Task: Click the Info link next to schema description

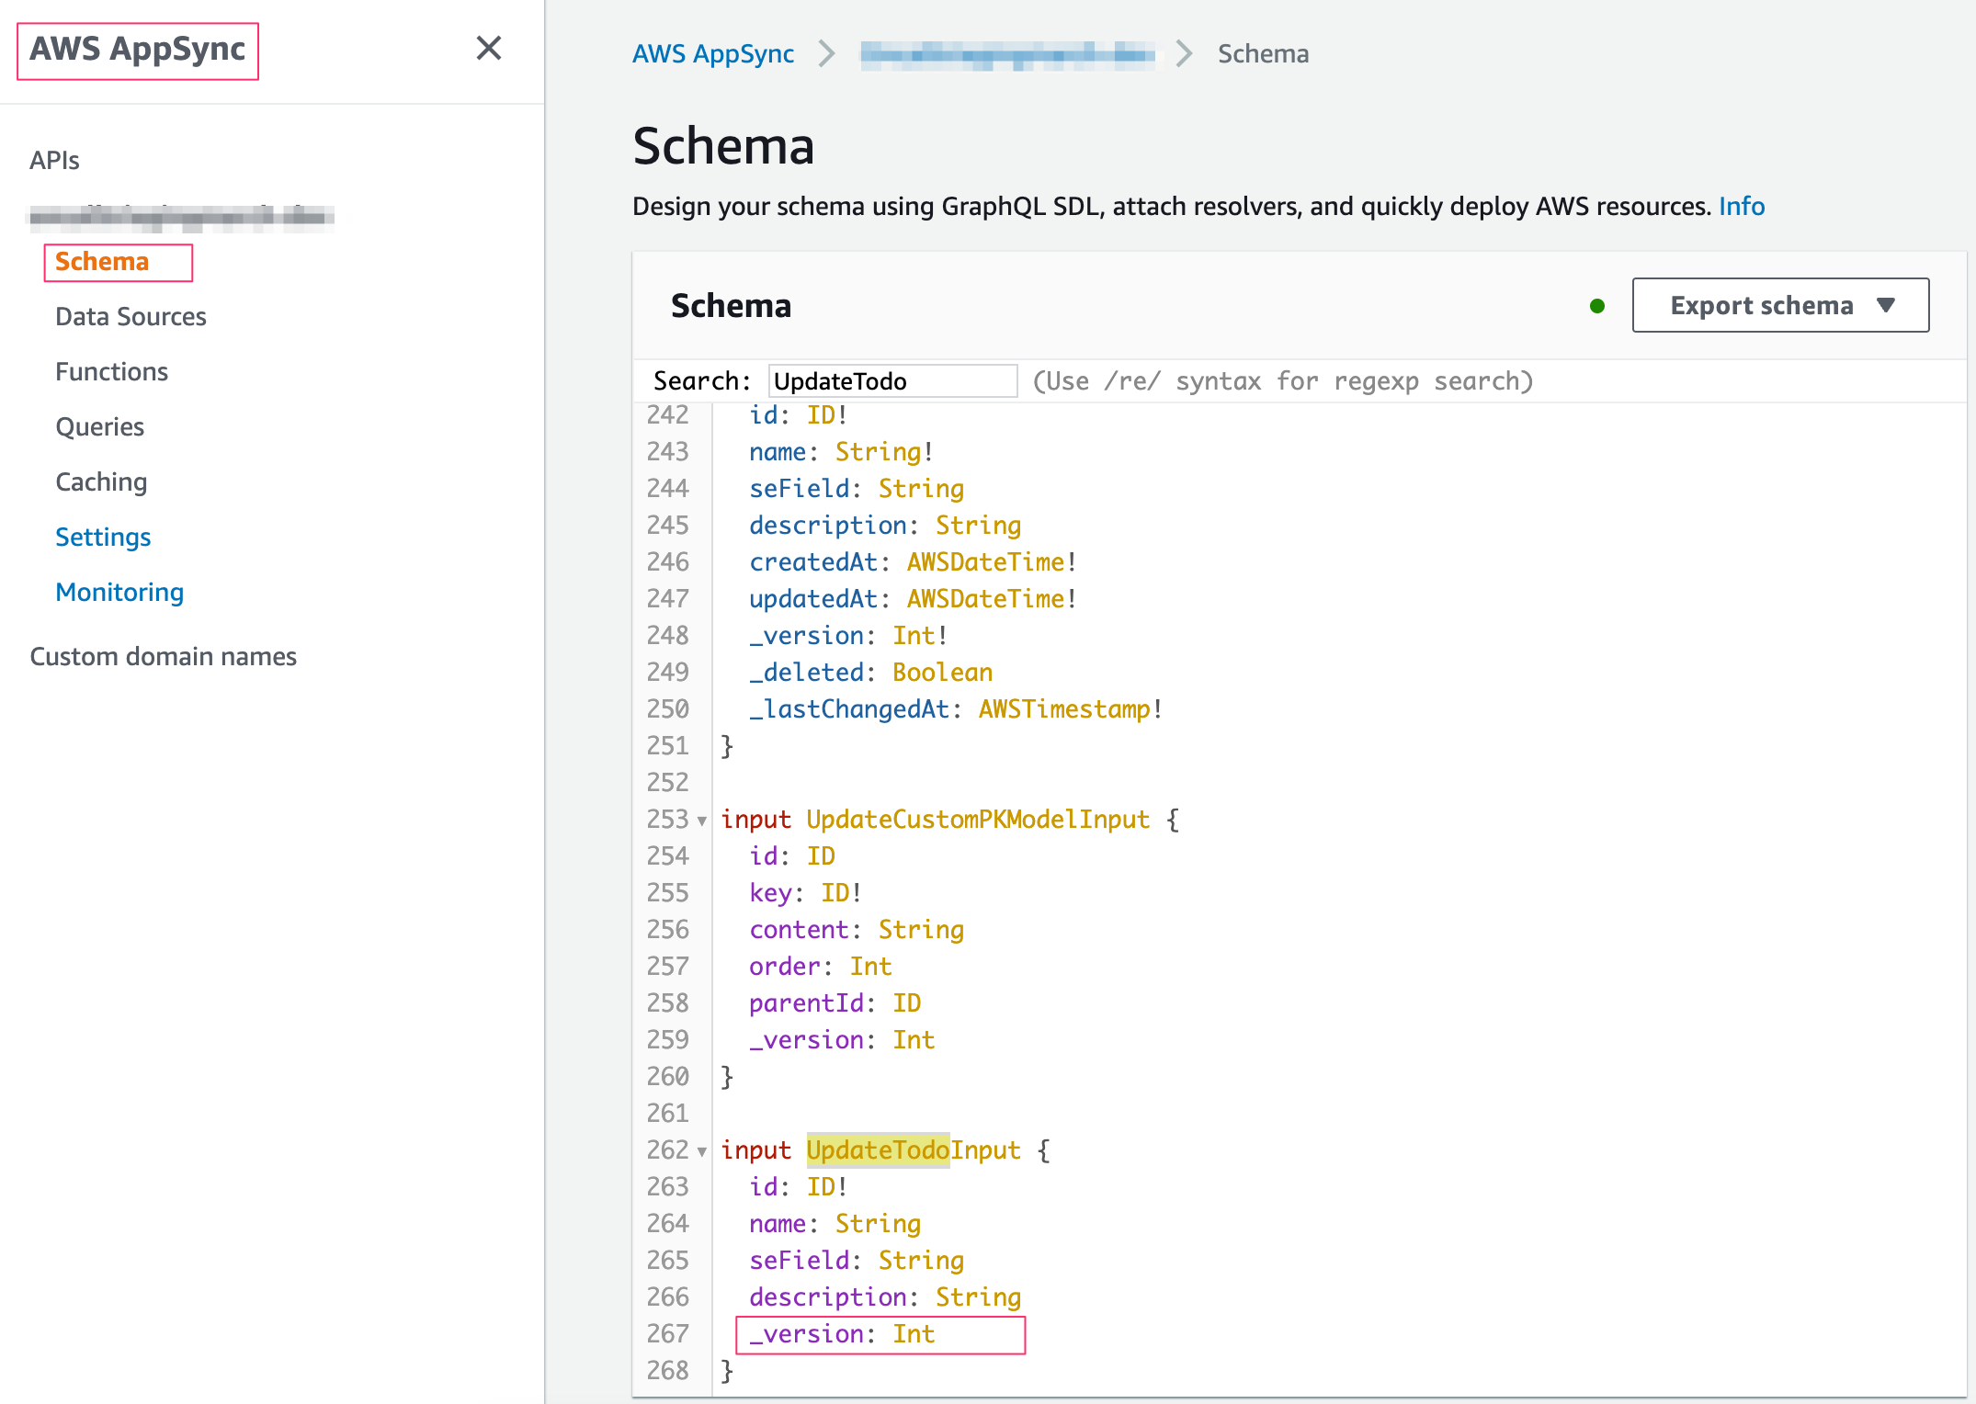Action: tap(1741, 206)
